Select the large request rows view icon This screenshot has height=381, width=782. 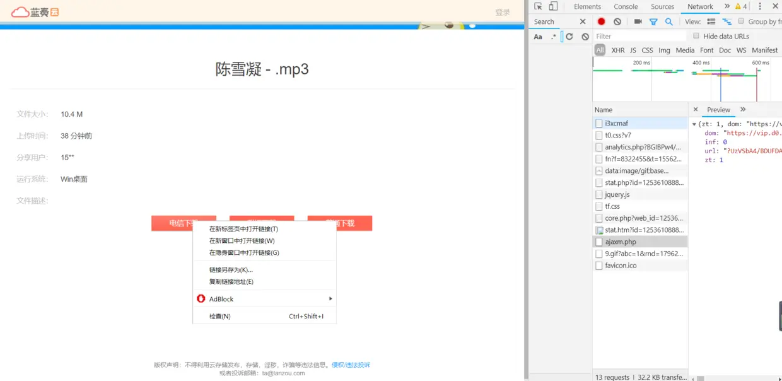tap(711, 21)
